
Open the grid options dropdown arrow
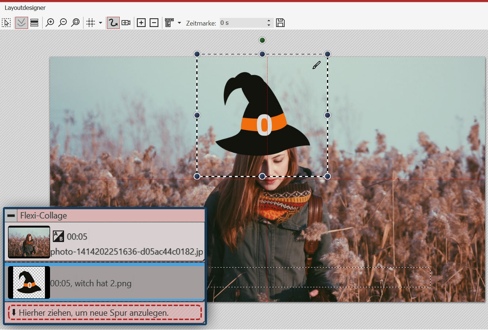[100, 23]
